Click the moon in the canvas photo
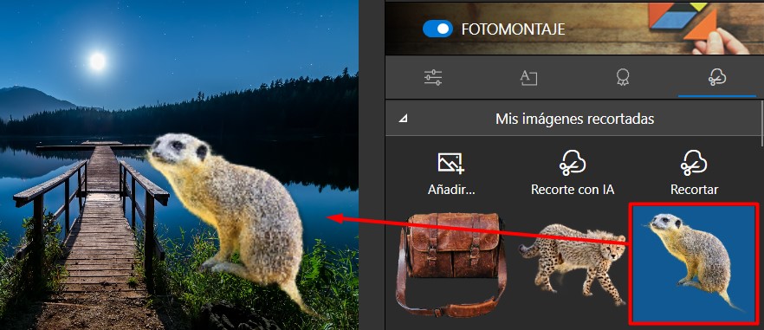The image size is (764, 330). point(97,61)
